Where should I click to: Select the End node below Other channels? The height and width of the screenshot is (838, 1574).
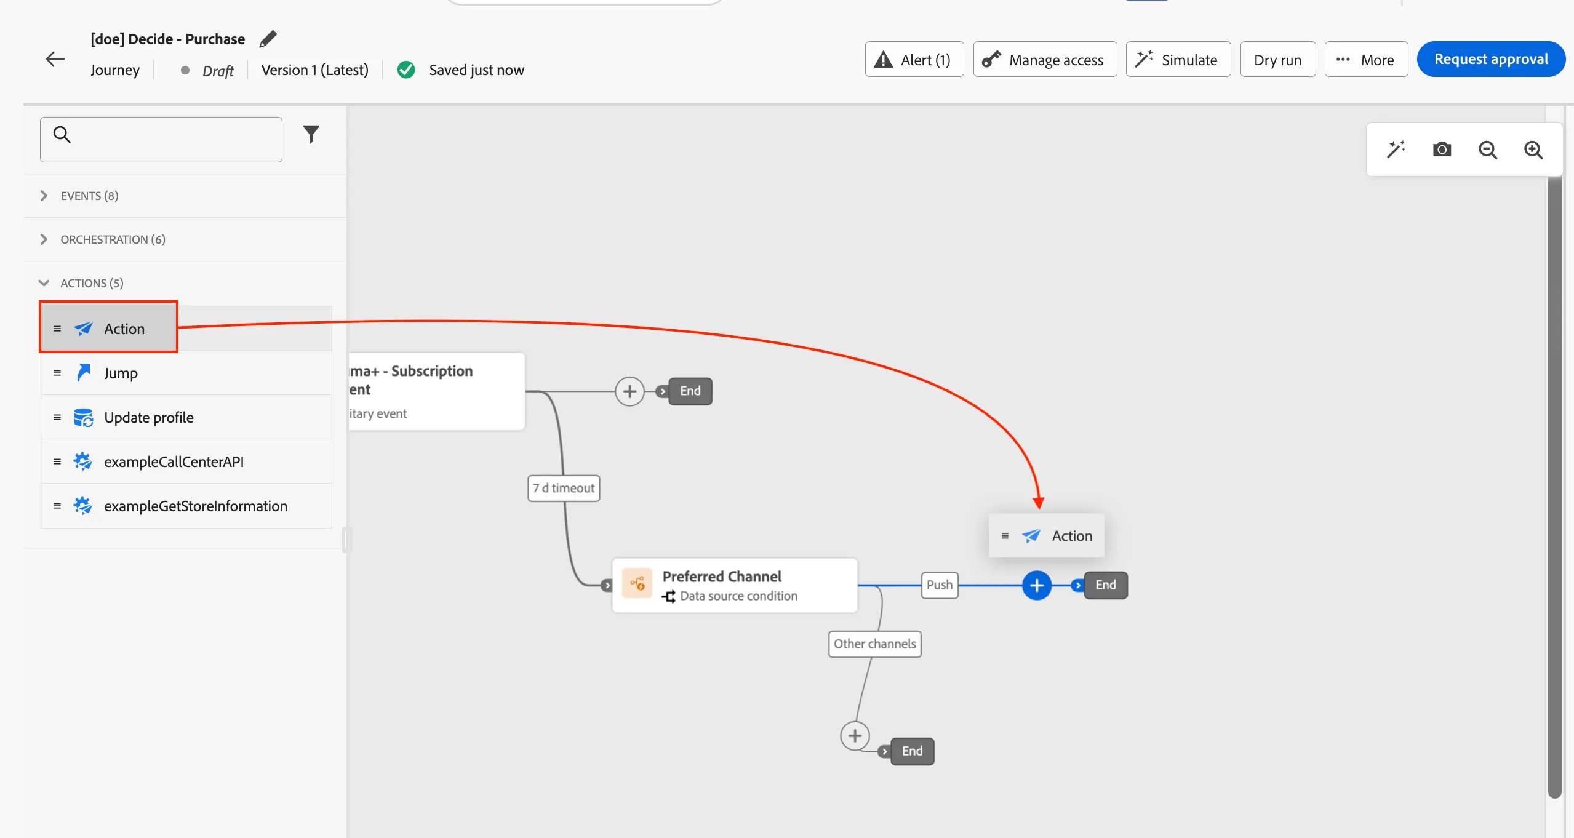[912, 751]
